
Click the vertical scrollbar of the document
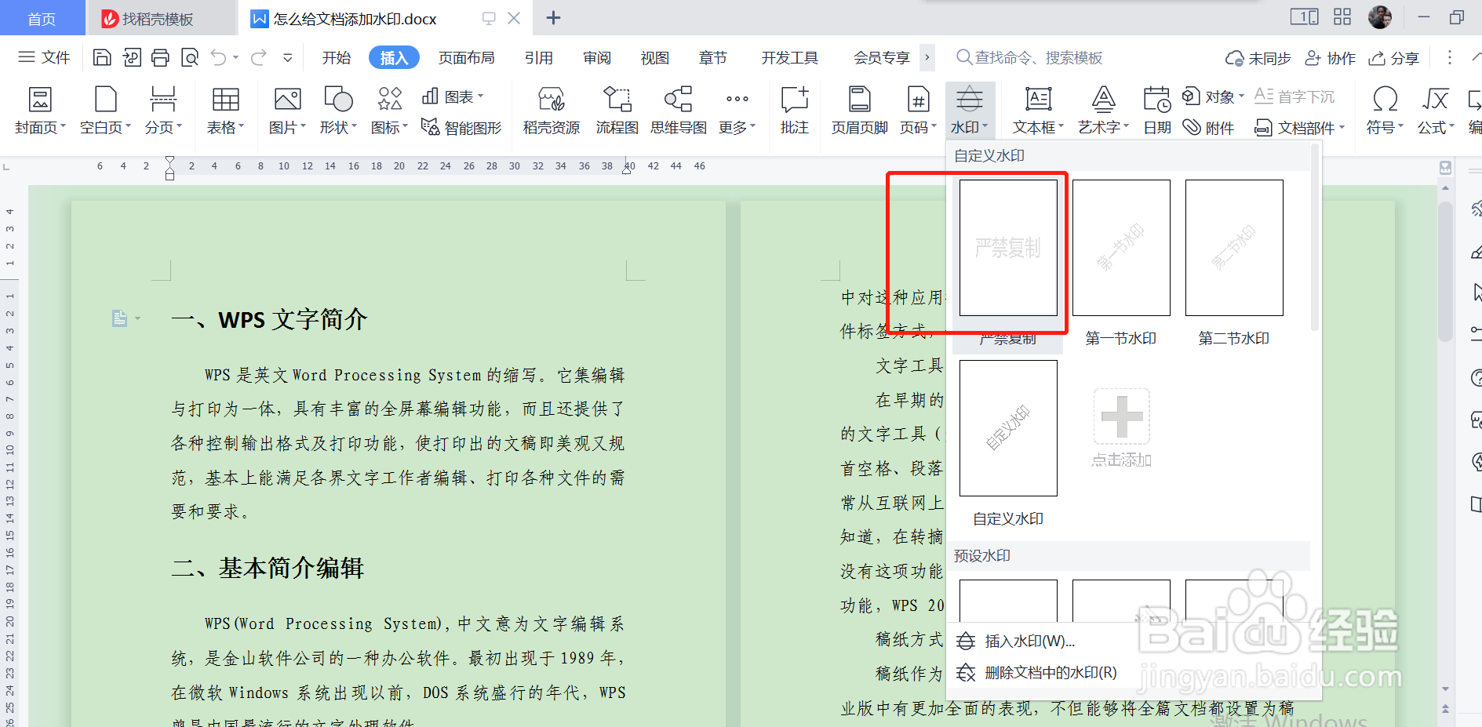[x=1446, y=271]
